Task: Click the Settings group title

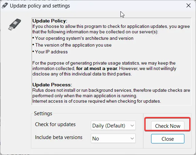Action: [x=43, y=114]
